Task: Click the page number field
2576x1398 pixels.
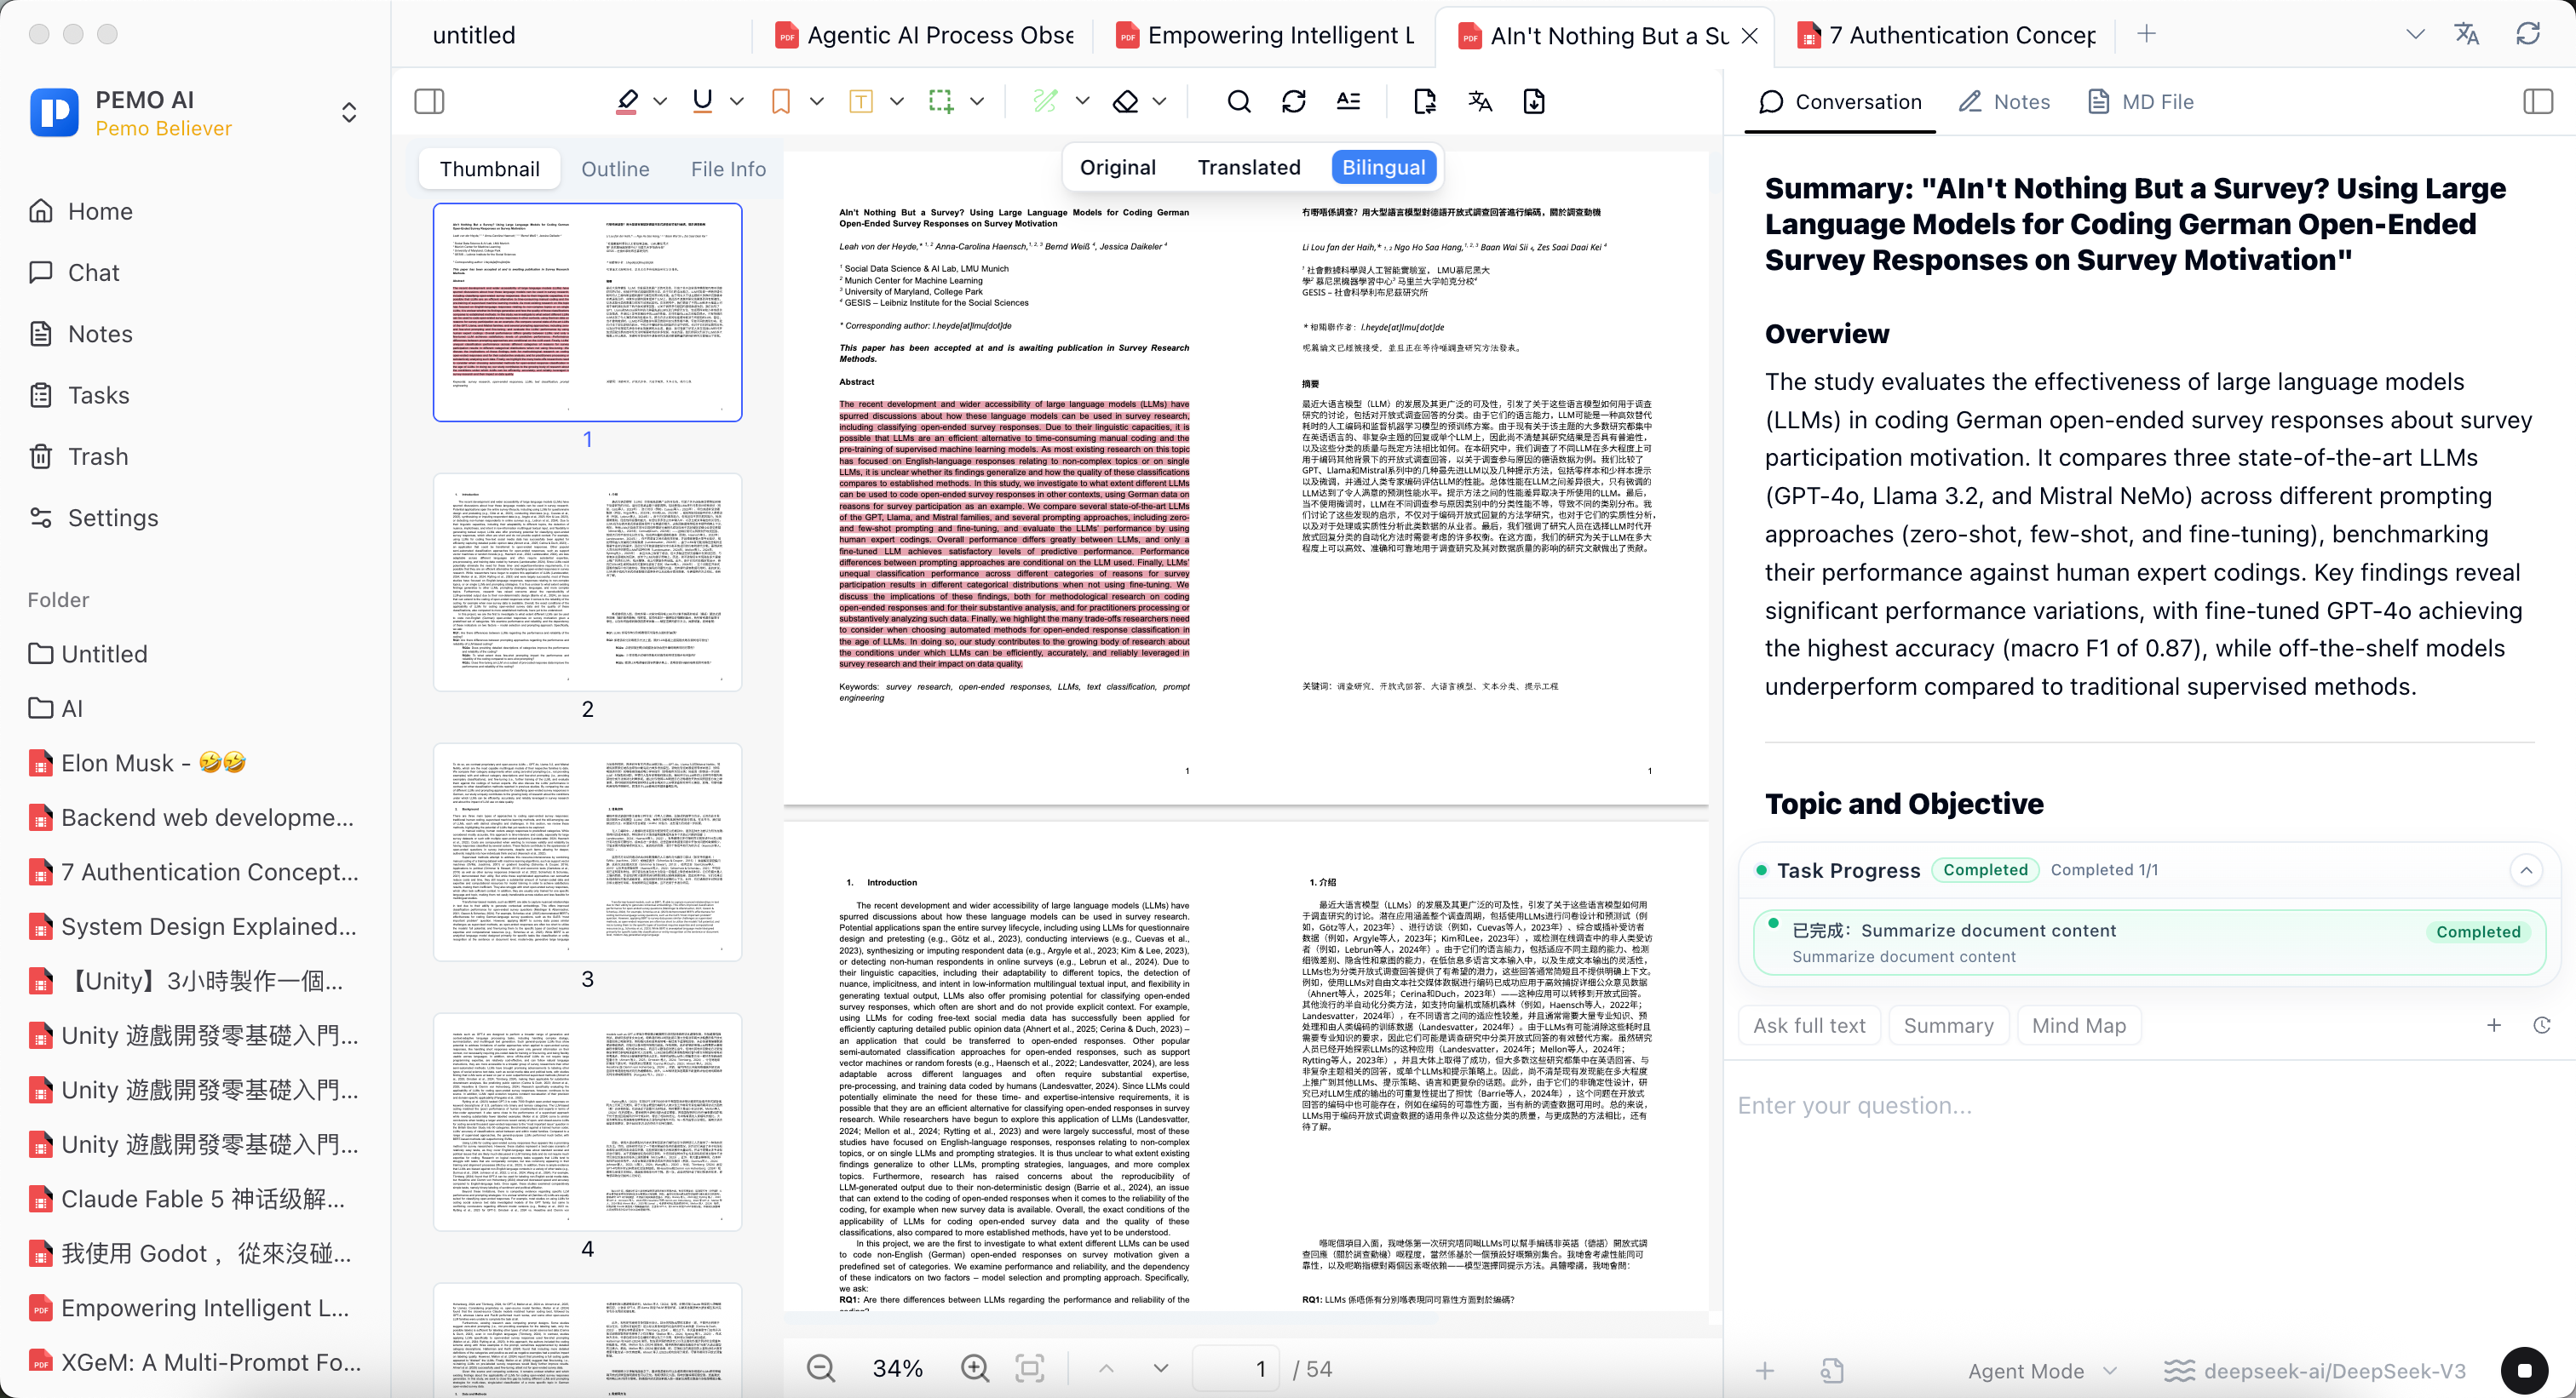Action: [x=1236, y=1368]
